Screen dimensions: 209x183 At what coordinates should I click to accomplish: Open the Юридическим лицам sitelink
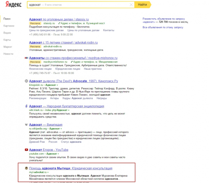point(68,69)
